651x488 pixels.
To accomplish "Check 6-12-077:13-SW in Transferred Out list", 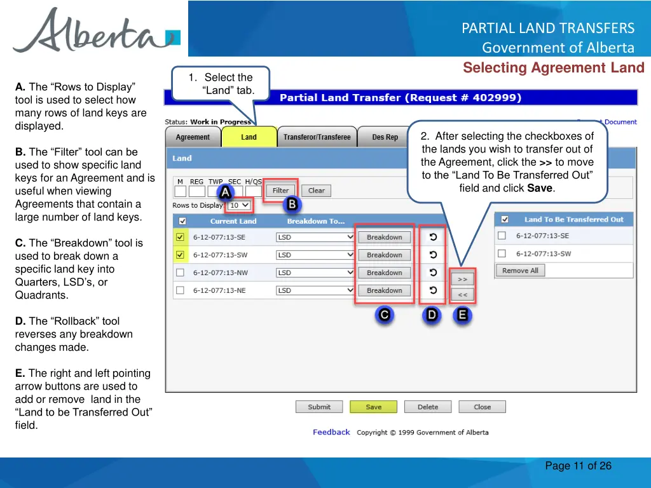I will (x=502, y=254).
